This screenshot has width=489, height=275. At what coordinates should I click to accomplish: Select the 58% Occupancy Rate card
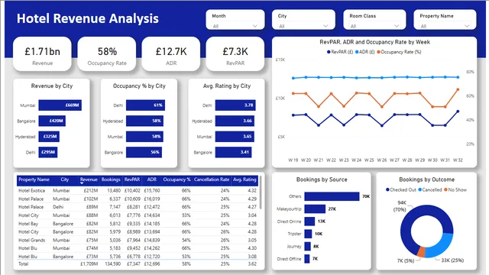107,54
